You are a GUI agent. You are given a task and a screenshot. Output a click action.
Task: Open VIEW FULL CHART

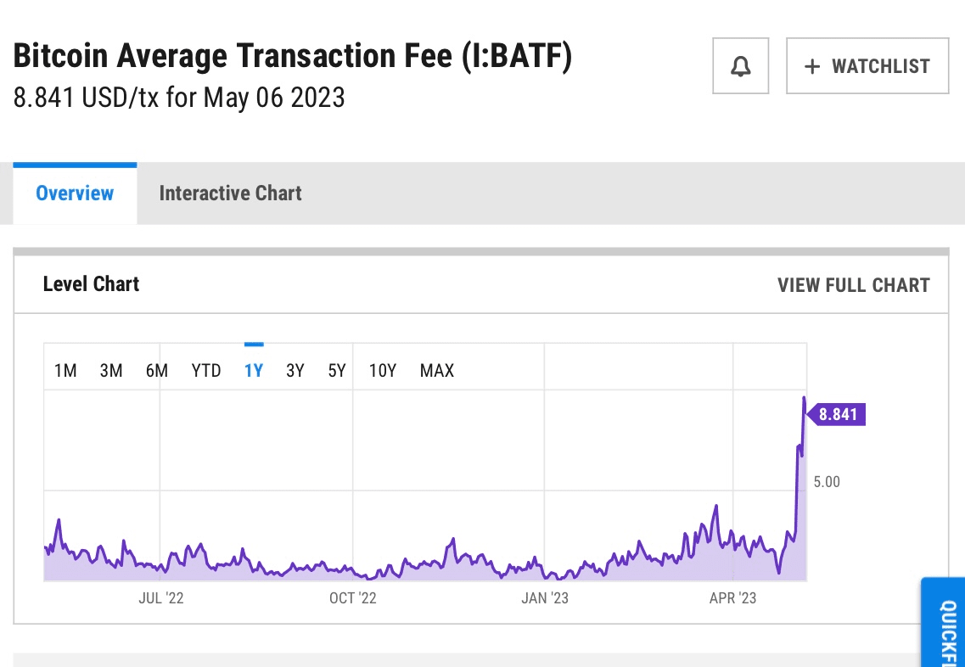[x=854, y=285]
